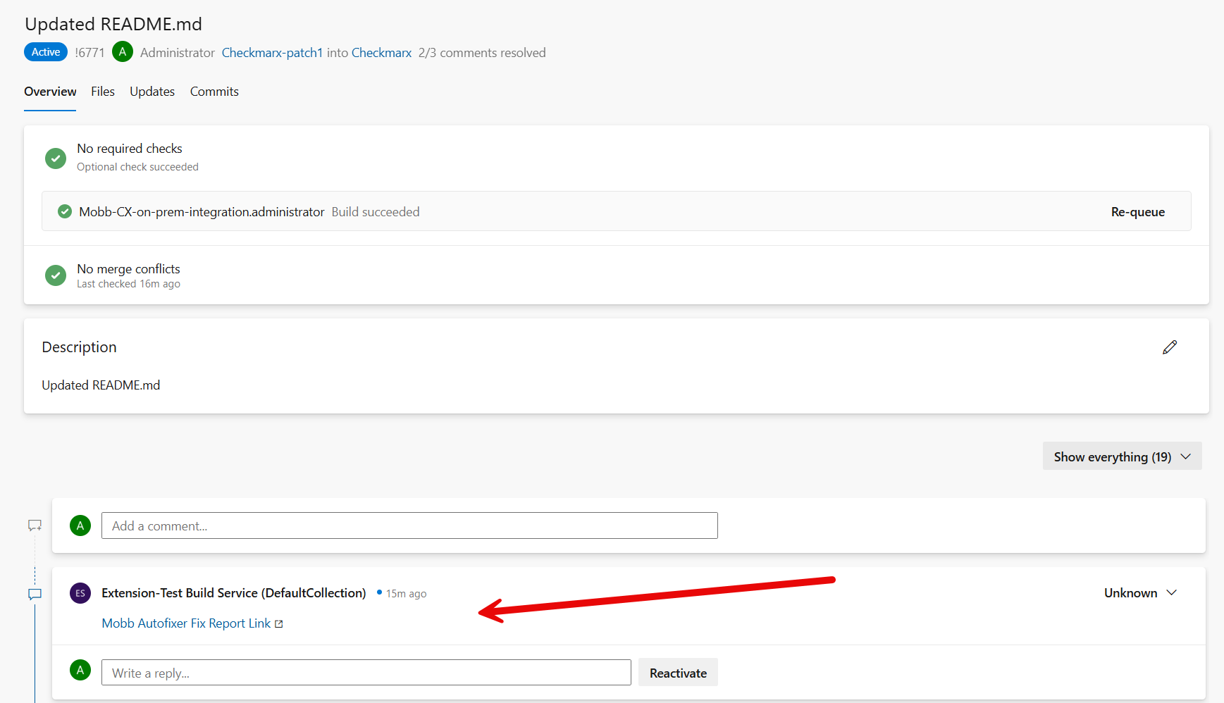Viewport: 1224px width, 703px height.
Task: Click the pencil edit description icon
Action: [1169, 347]
